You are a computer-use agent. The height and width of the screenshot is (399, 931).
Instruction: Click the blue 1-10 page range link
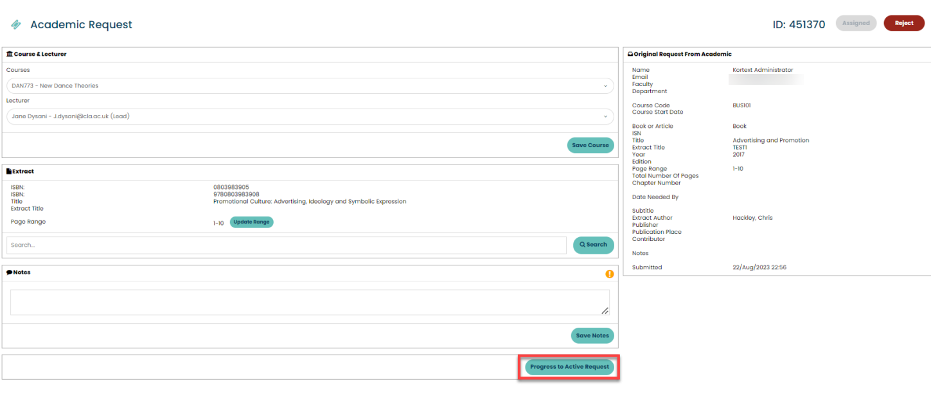(x=738, y=169)
